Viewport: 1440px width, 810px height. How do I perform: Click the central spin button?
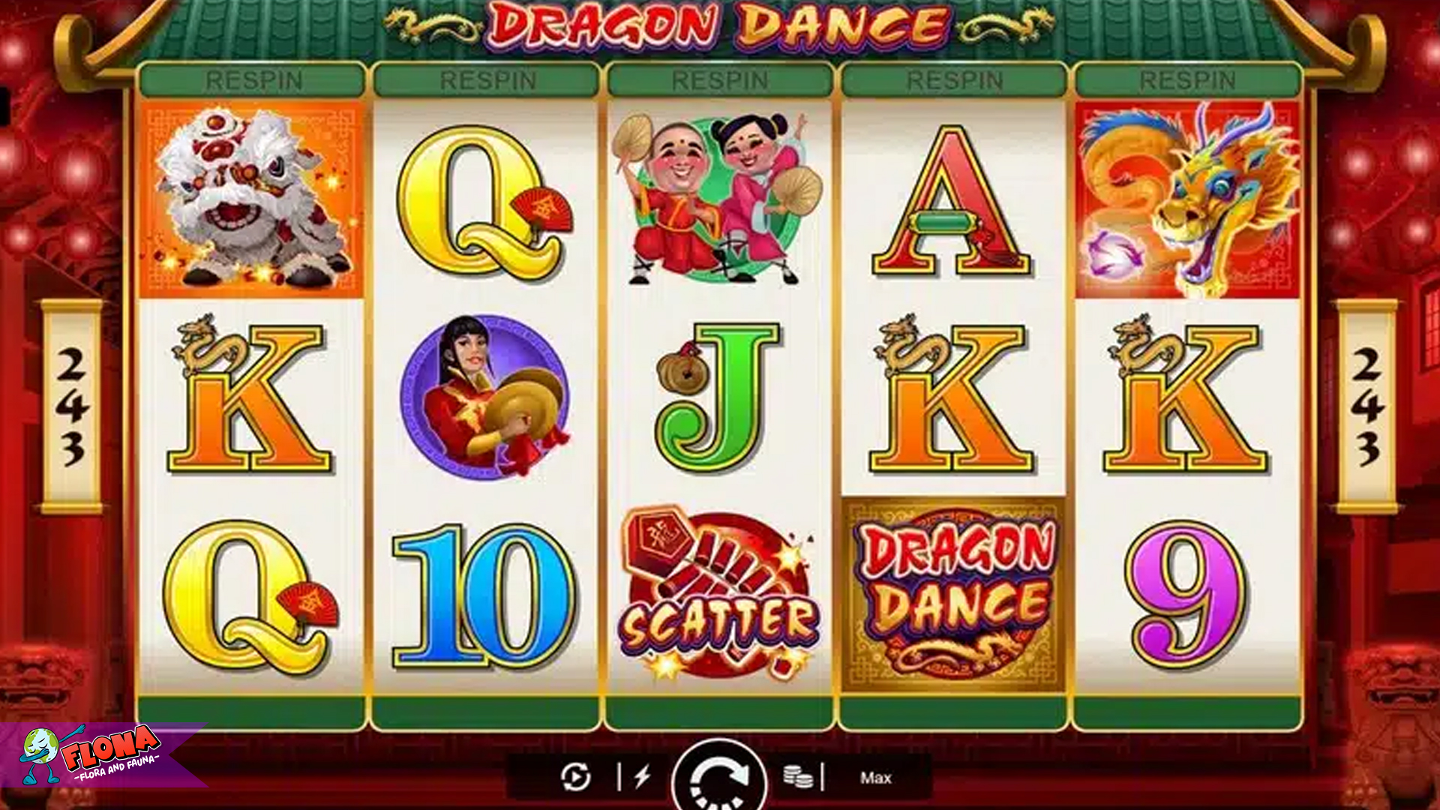pyautogui.click(x=719, y=777)
